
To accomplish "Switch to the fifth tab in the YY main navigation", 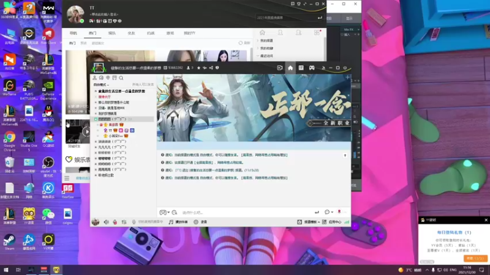I will coord(151,33).
